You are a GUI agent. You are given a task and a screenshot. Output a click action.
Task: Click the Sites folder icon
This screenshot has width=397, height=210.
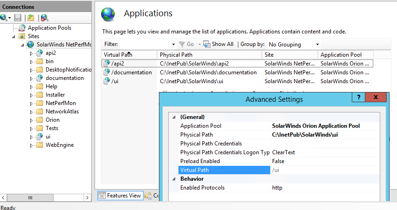[22, 36]
